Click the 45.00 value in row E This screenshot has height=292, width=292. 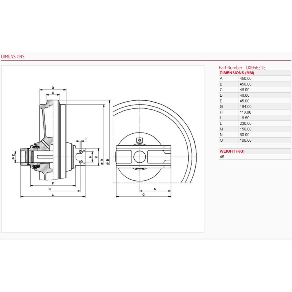coord(244,101)
